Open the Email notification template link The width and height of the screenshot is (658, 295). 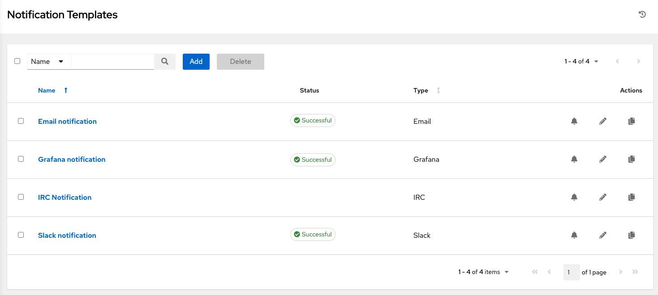(x=67, y=121)
